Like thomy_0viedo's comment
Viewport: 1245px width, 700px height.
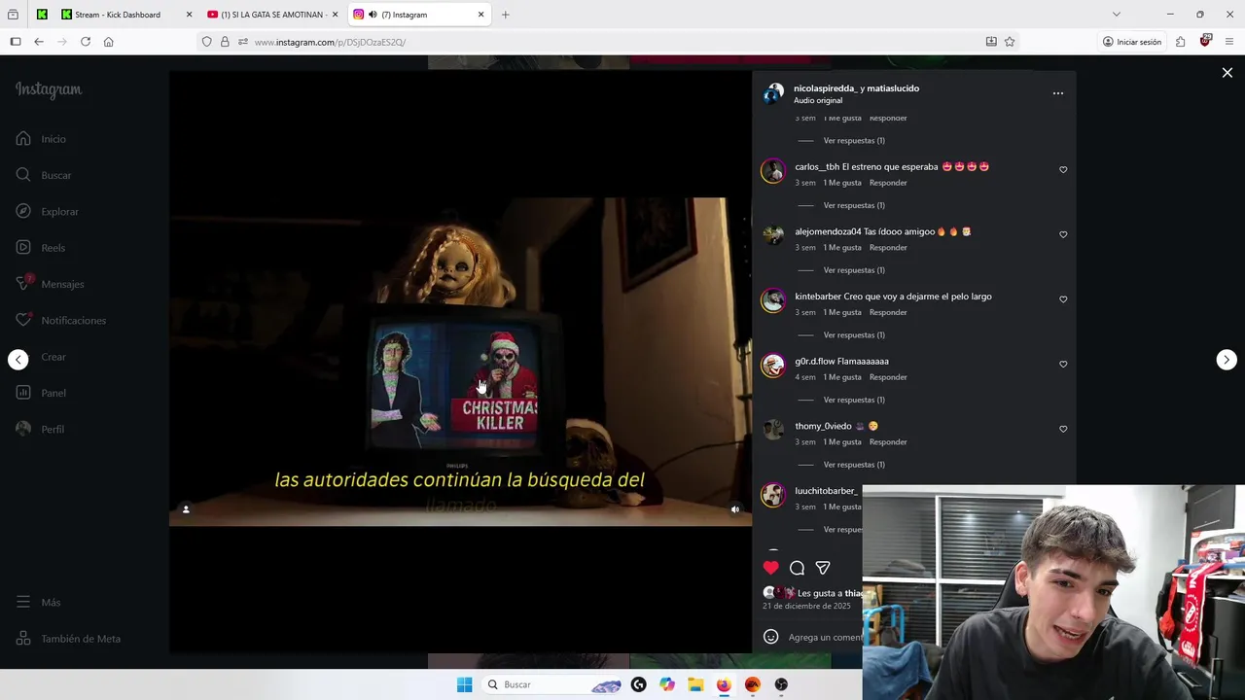(1063, 429)
